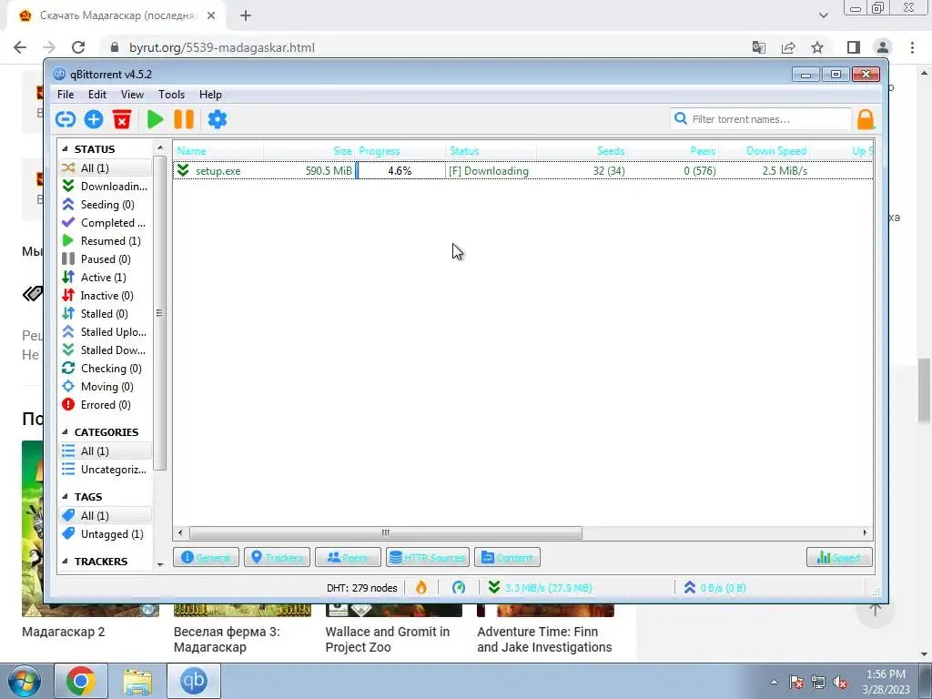Open the Tools menu

(x=171, y=95)
